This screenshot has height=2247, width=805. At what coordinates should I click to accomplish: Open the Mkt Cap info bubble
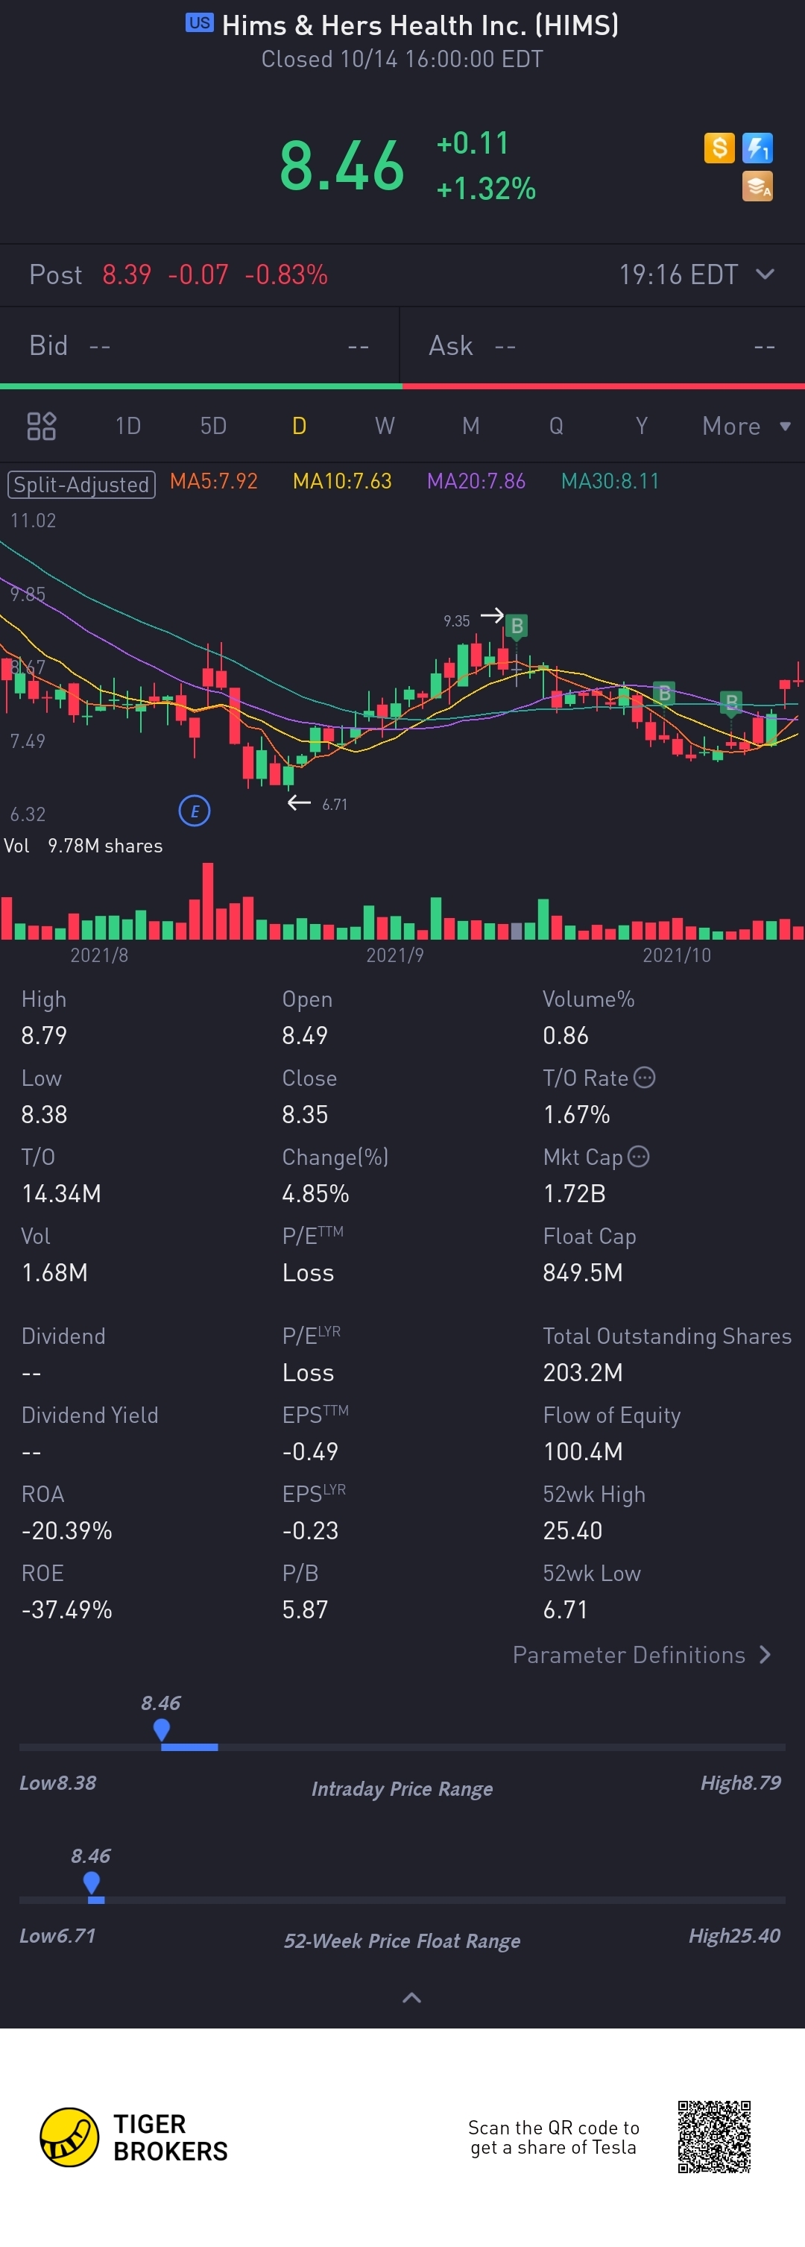pyautogui.click(x=640, y=1157)
